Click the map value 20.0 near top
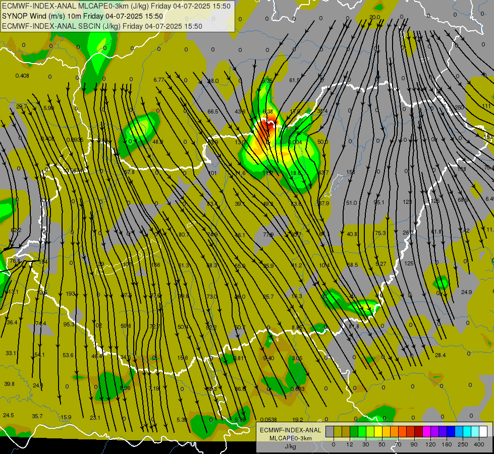This screenshot has height=454, width=494. [x=374, y=17]
